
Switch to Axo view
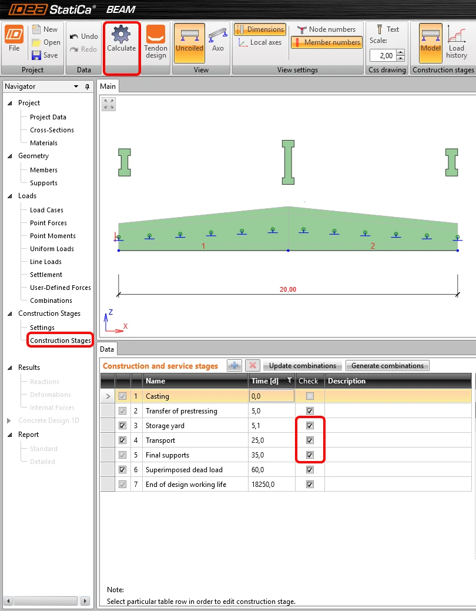coord(218,40)
